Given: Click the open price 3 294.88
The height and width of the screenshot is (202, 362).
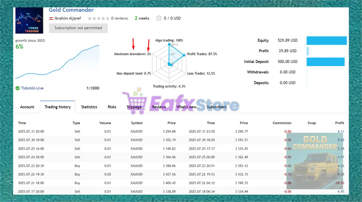Looking at the screenshot, I should pos(169,131).
